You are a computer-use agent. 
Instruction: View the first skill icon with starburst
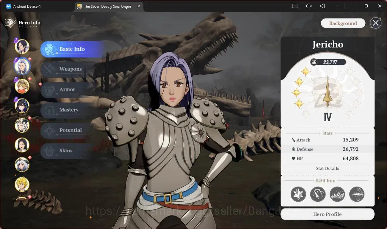pos(298,194)
